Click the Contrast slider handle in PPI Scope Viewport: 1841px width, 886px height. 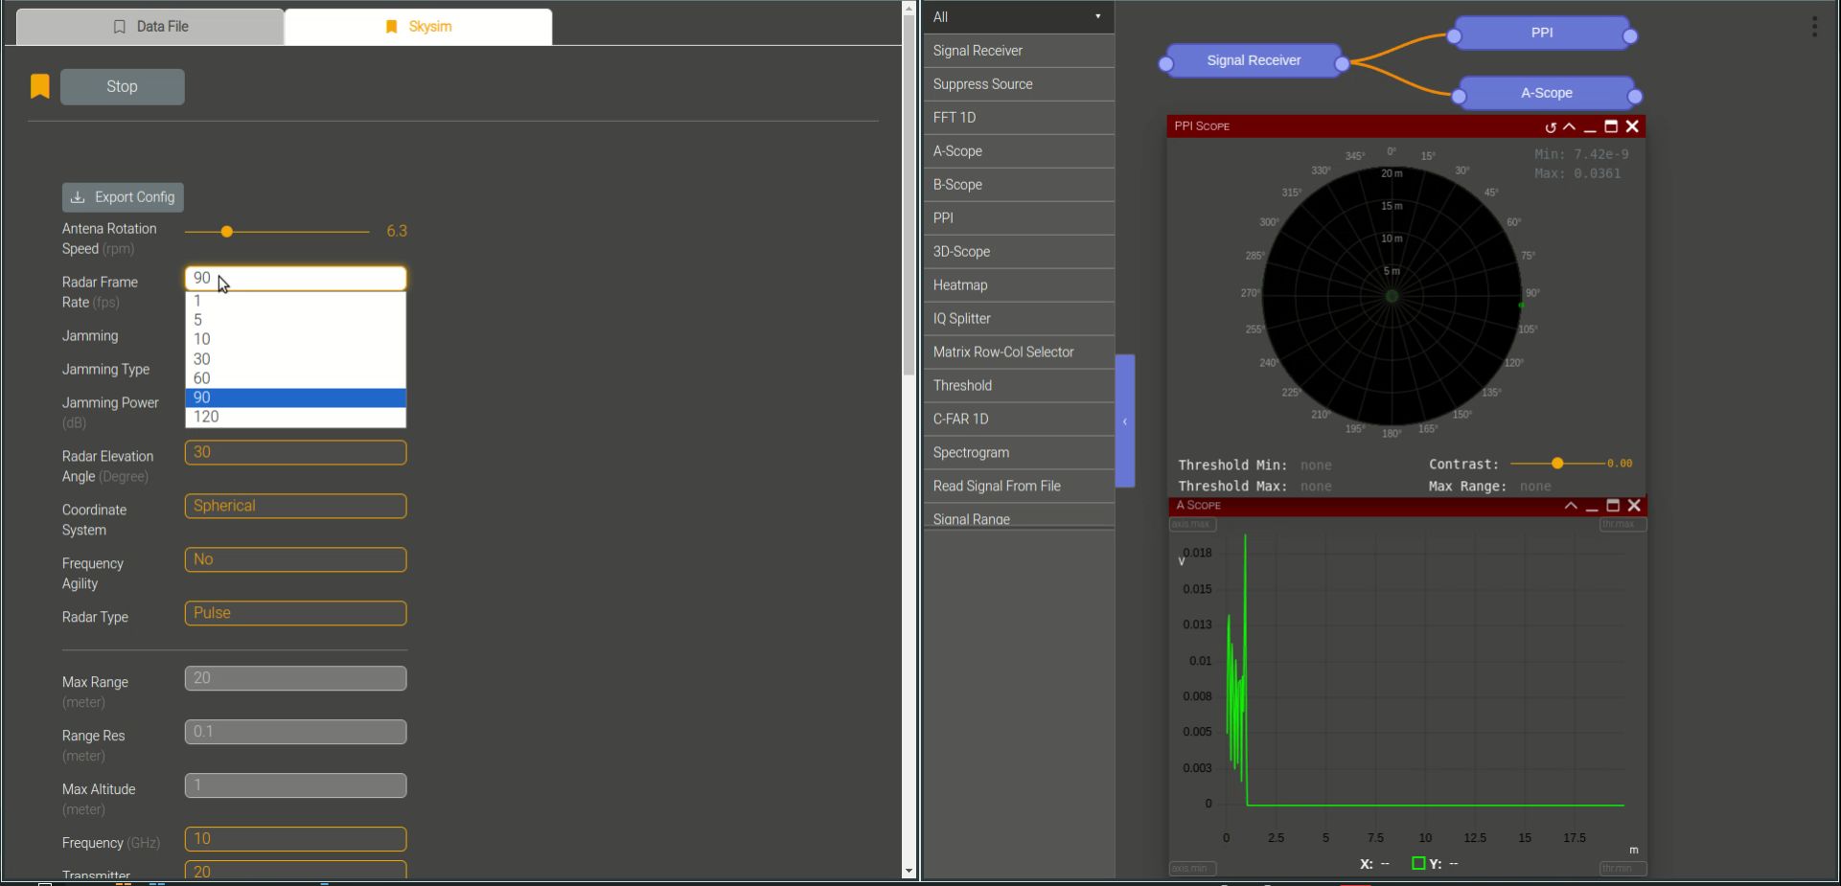(x=1557, y=464)
